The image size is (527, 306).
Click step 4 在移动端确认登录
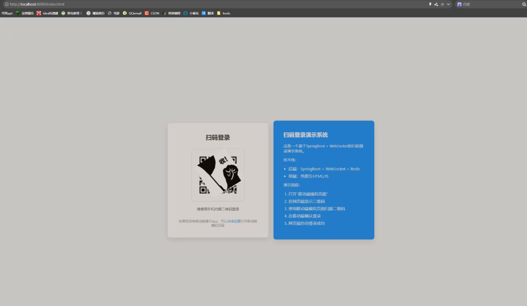[302, 216]
